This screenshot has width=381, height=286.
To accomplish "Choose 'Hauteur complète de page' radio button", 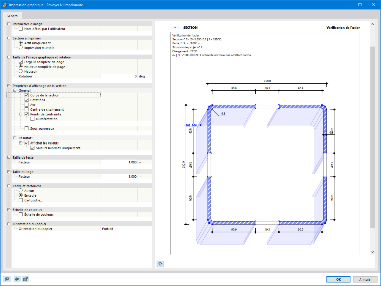I will (21, 67).
